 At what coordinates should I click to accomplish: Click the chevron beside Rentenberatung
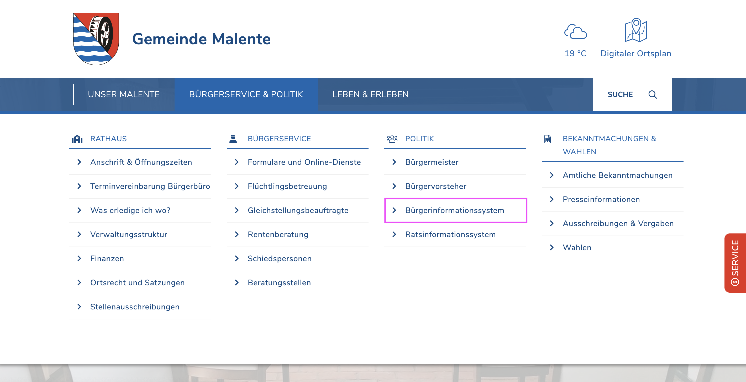[237, 234]
